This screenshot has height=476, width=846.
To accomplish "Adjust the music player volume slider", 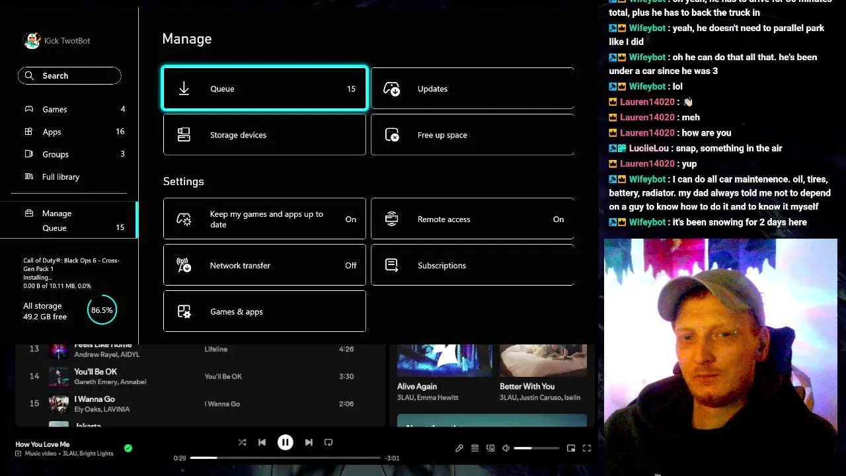I will tap(536, 448).
